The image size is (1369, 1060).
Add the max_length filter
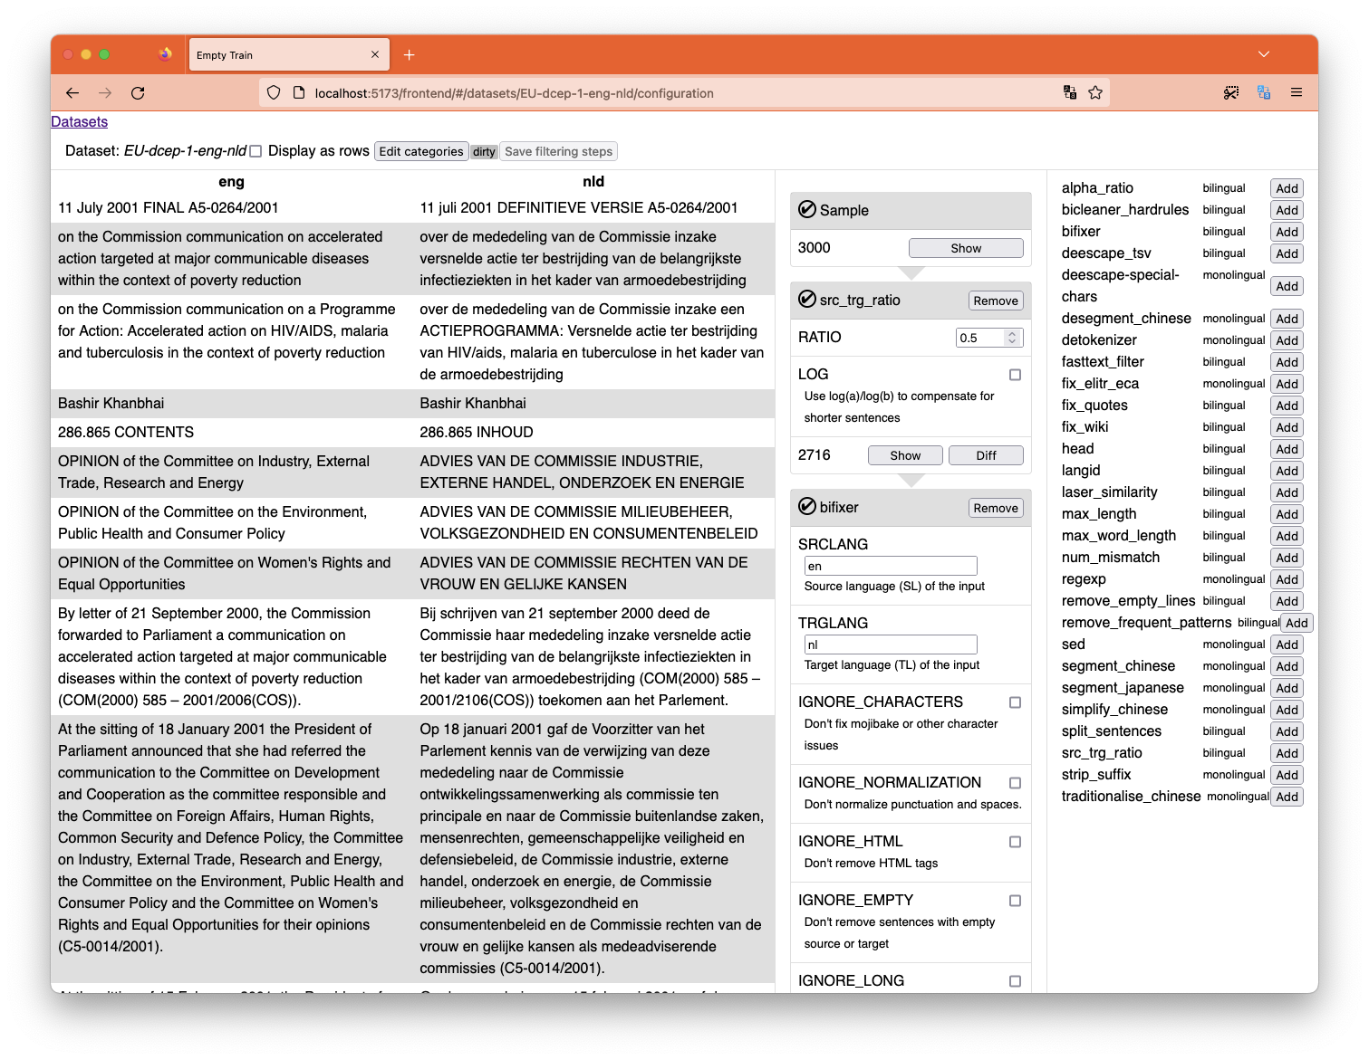click(x=1287, y=514)
